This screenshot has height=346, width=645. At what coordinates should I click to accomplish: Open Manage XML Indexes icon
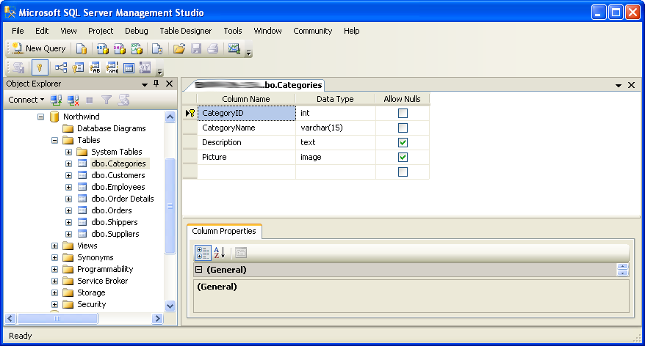click(x=112, y=67)
